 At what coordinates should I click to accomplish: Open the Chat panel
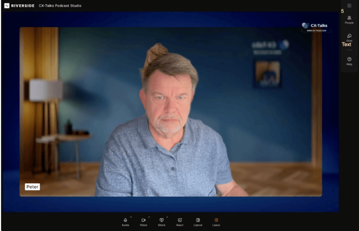pyautogui.click(x=349, y=38)
